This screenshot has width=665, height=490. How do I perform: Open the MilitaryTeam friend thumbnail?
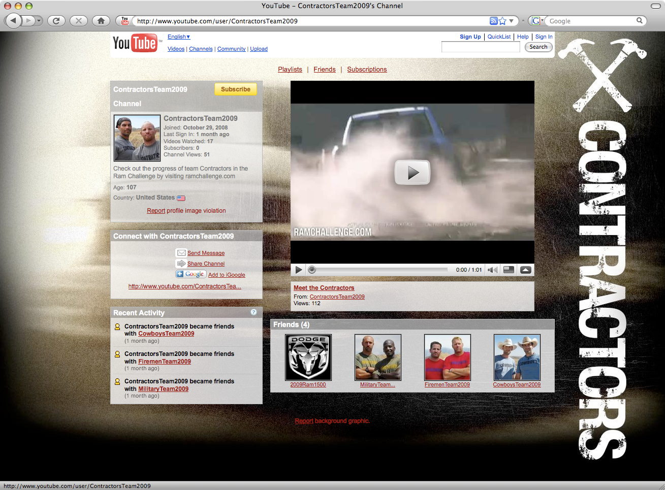(378, 357)
